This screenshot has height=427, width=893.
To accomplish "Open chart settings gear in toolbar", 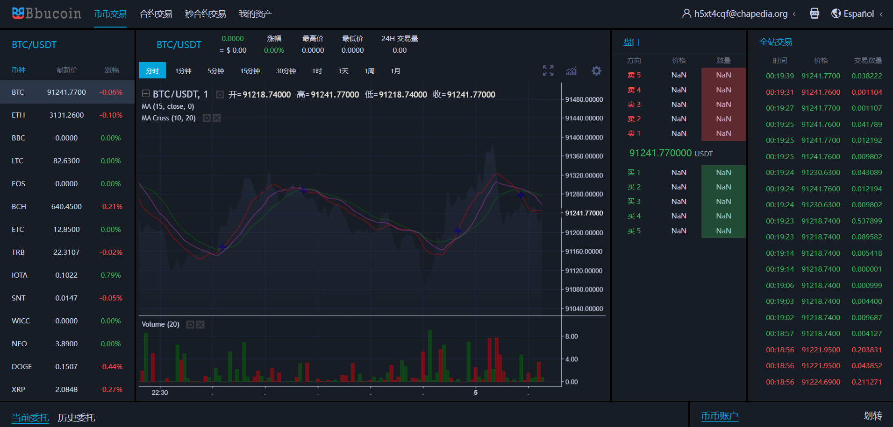I will click(x=596, y=71).
